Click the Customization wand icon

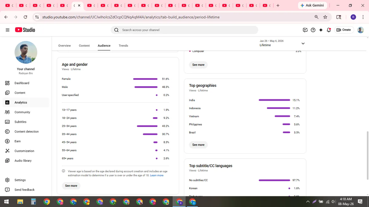7,151
